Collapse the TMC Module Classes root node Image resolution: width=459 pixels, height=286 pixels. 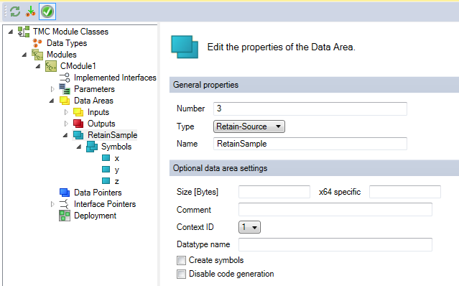[x=11, y=32]
